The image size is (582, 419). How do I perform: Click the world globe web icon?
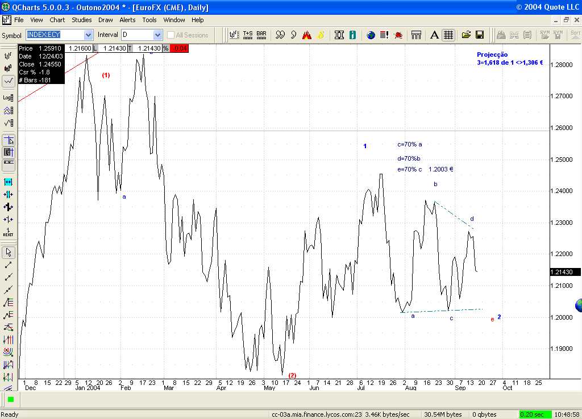coord(371,35)
